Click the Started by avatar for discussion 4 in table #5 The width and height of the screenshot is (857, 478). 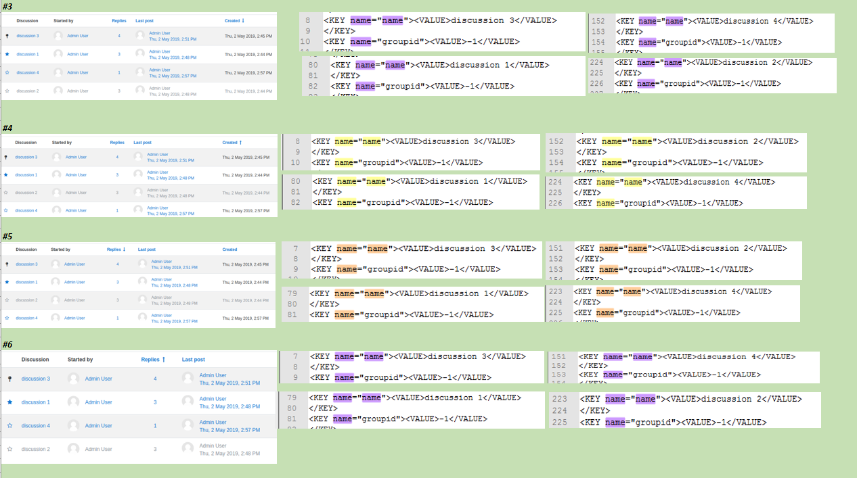pos(56,318)
